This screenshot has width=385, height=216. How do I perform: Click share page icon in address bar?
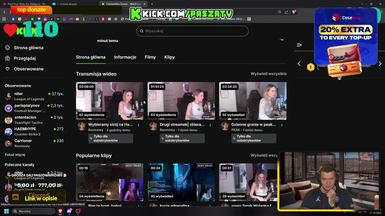[x=287, y=12]
